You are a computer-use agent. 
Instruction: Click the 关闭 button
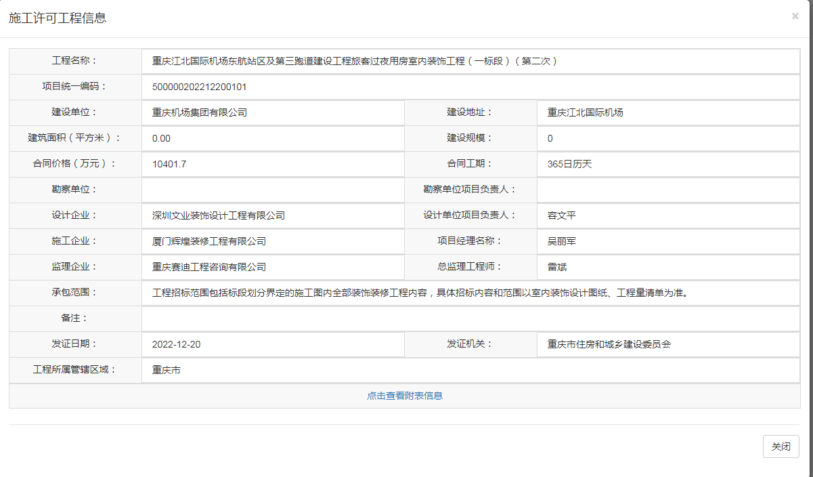781,447
